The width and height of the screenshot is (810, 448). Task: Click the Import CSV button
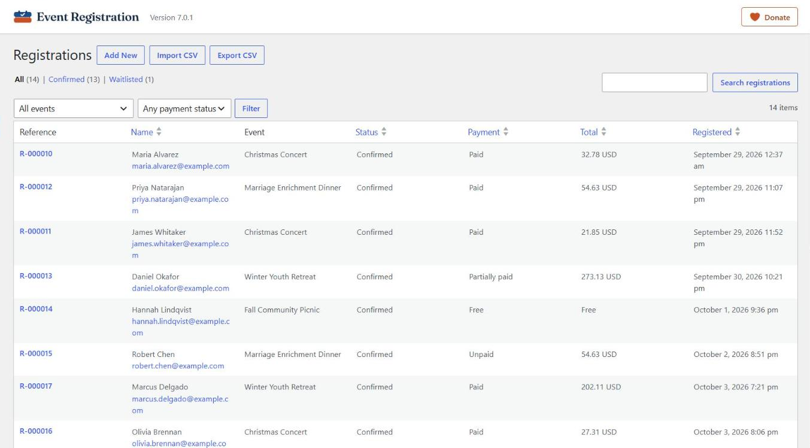(177, 55)
